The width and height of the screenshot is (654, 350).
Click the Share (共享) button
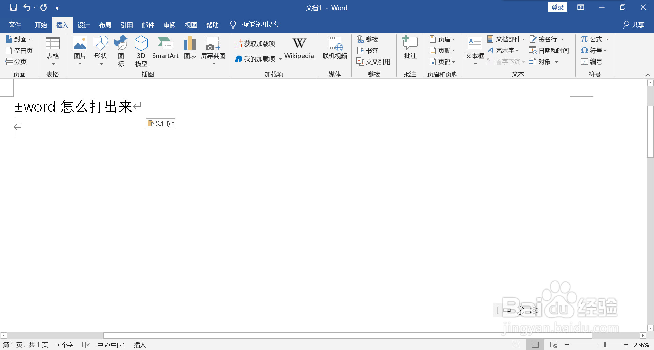click(x=634, y=25)
